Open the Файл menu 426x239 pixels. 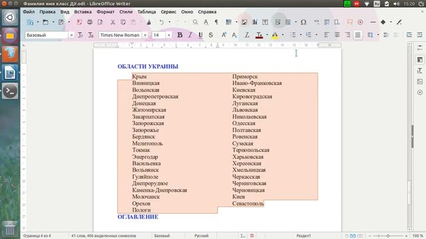click(x=29, y=12)
